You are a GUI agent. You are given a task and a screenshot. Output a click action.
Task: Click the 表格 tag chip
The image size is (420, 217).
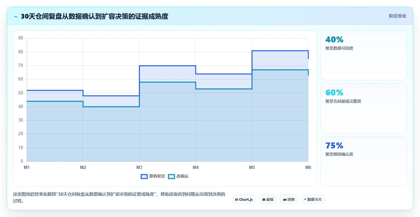tap(268, 199)
